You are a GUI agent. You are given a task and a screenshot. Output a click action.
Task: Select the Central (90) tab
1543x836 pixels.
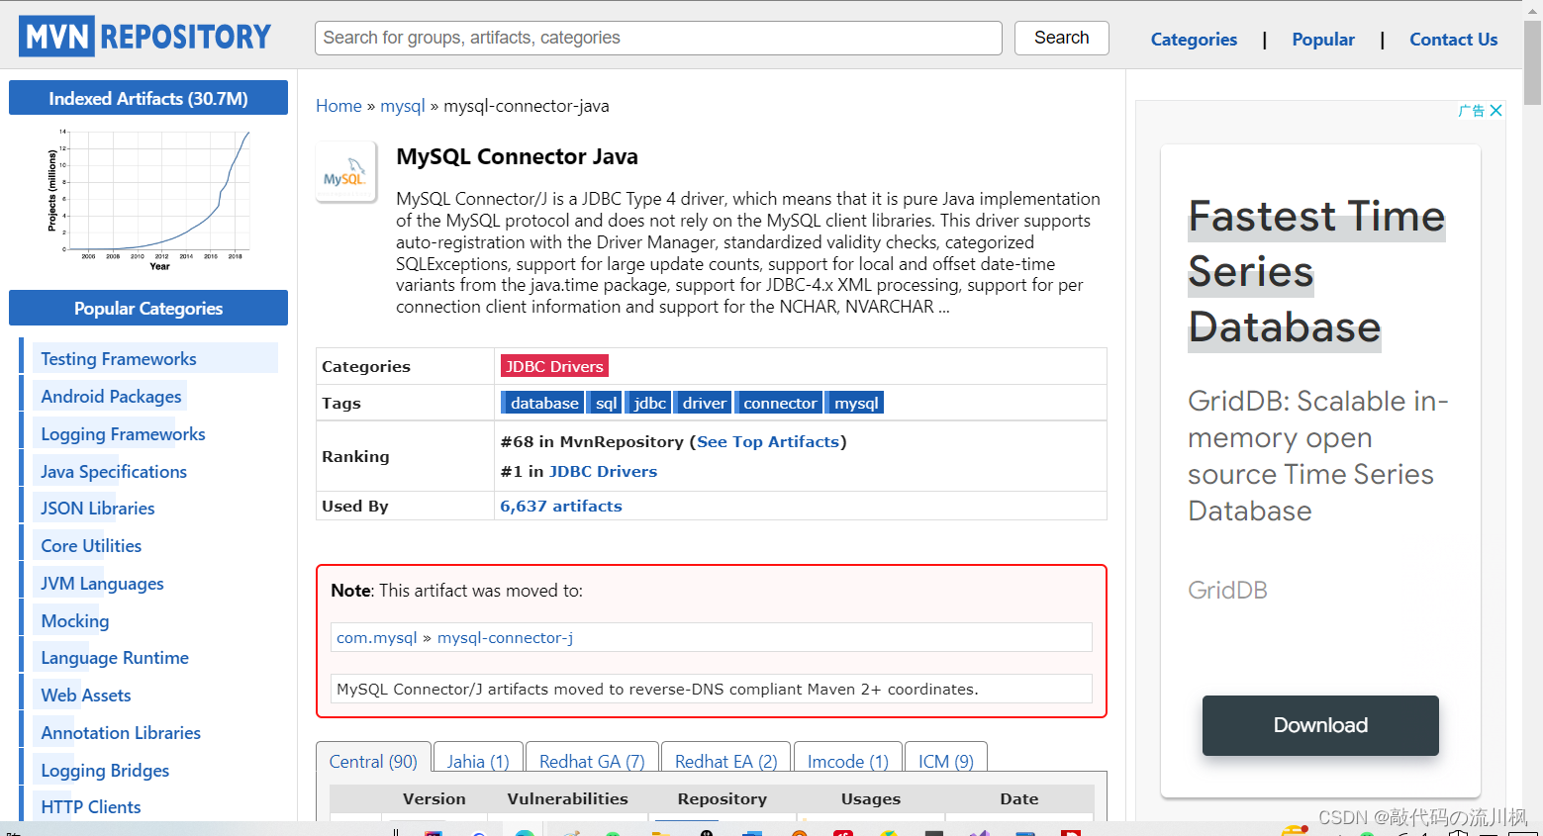(x=373, y=760)
